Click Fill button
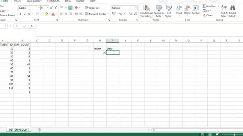243x136 pixels. pyautogui.click(x=207, y=11)
